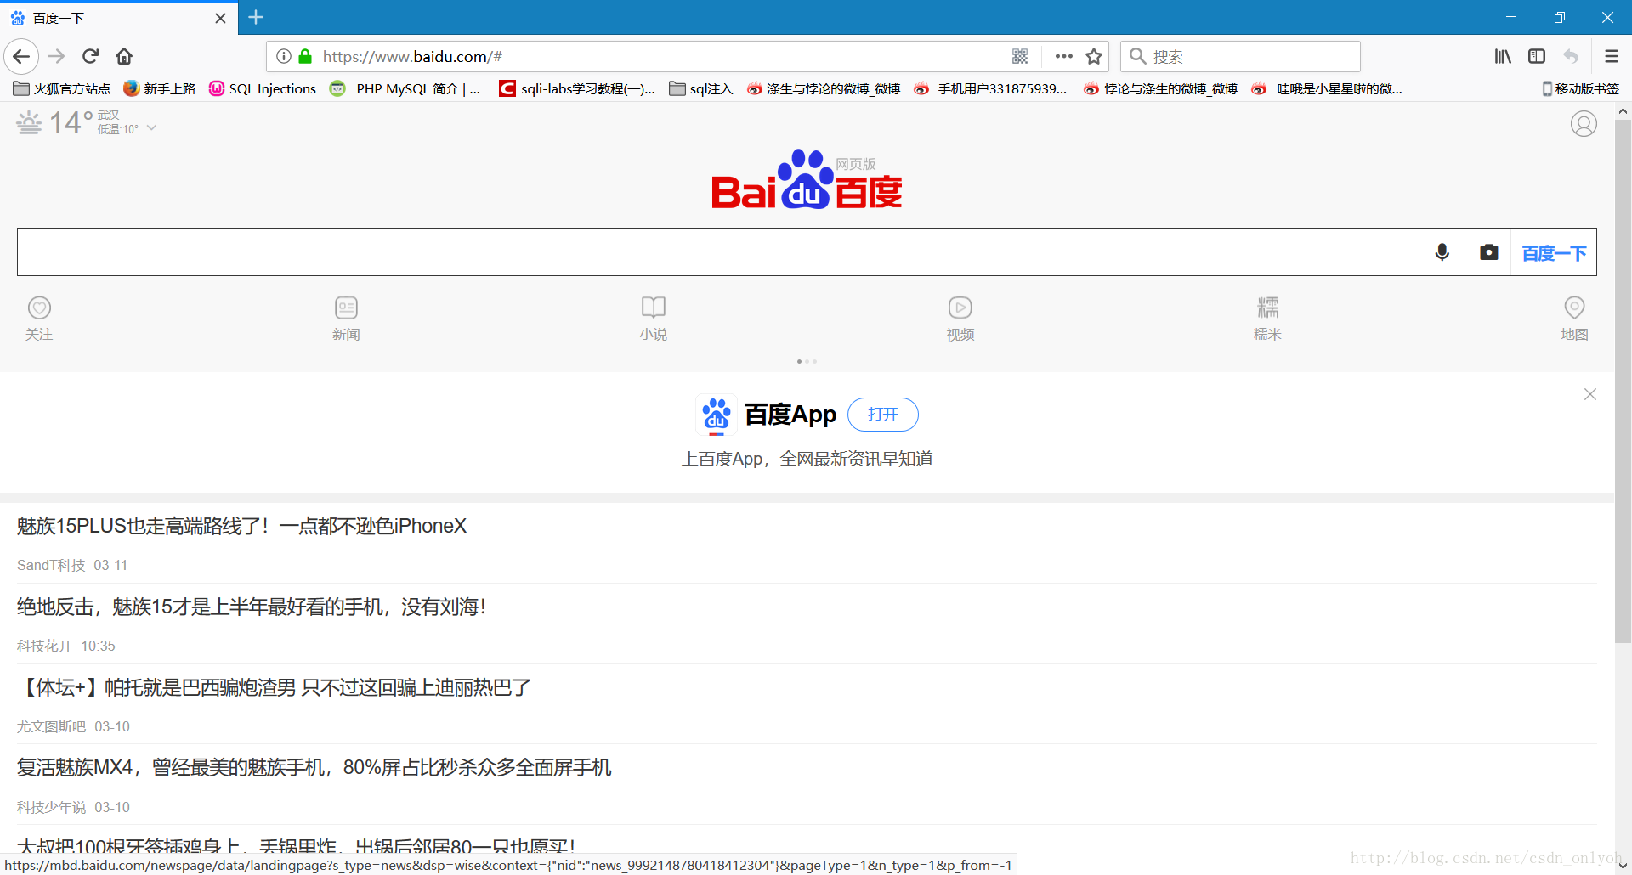1632x875 pixels.
Task: Open the QR code icon in address bar
Action: tap(1020, 57)
